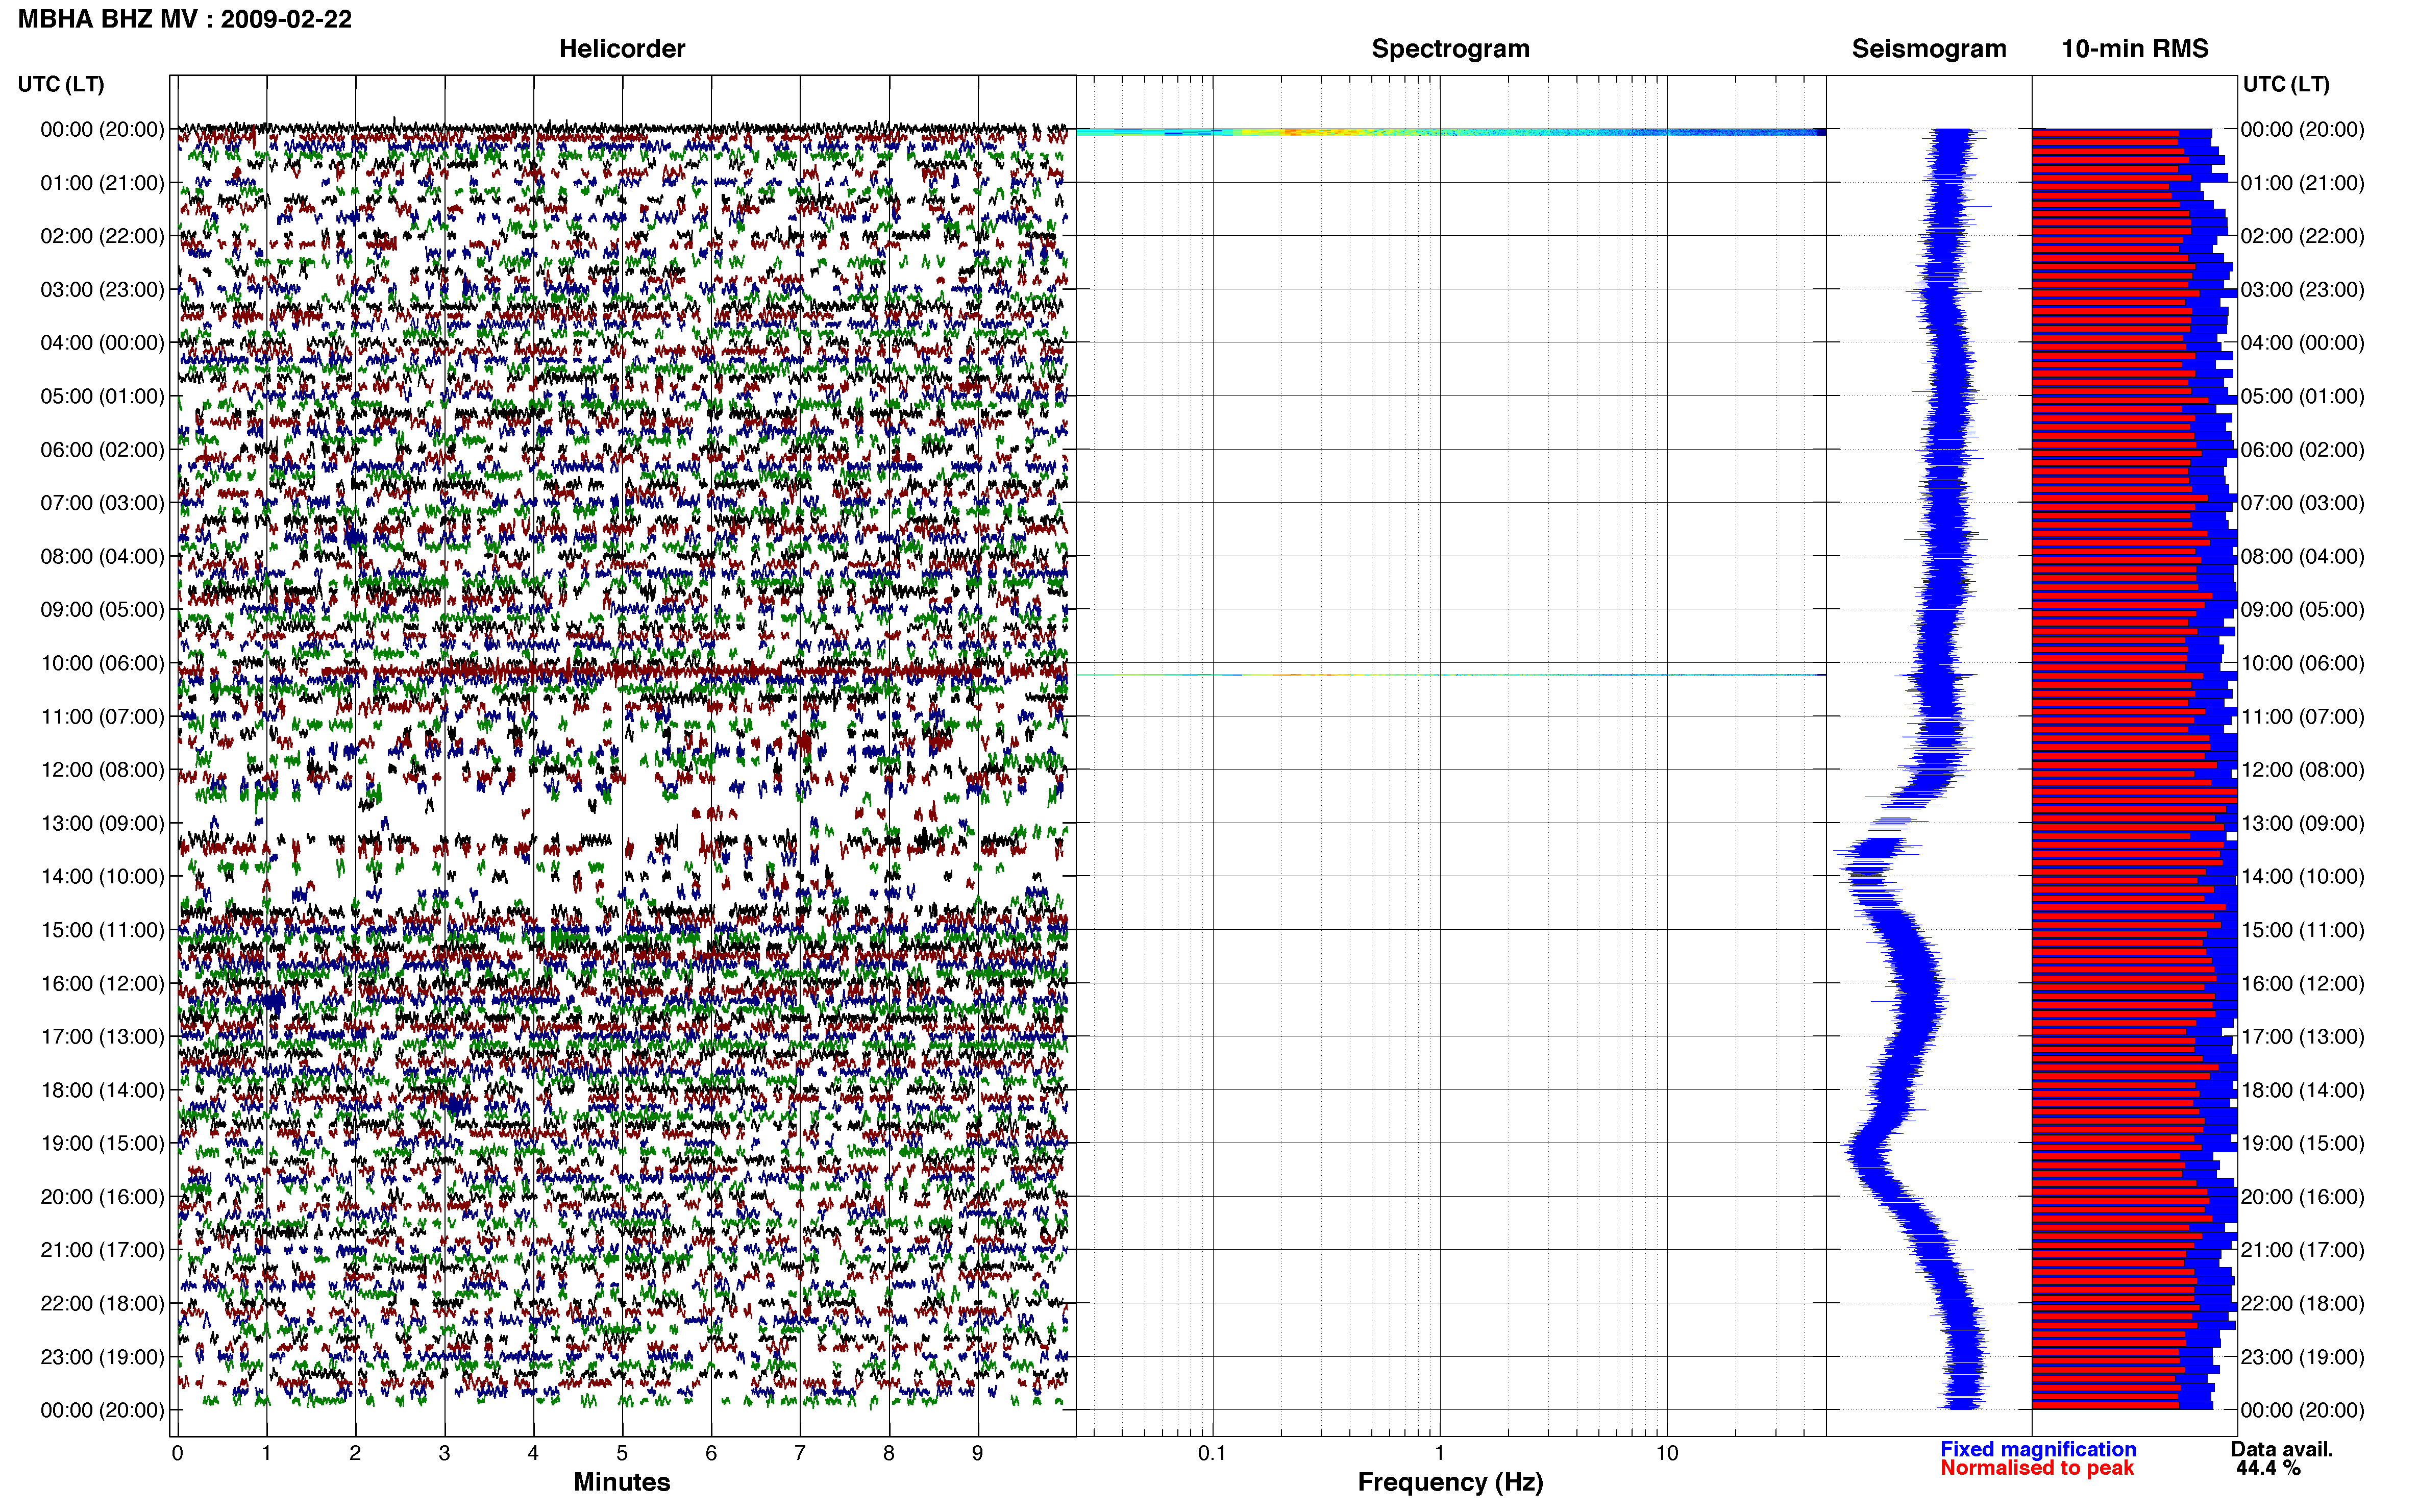Select the 'Helicorder' panel heading

click(621, 48)
